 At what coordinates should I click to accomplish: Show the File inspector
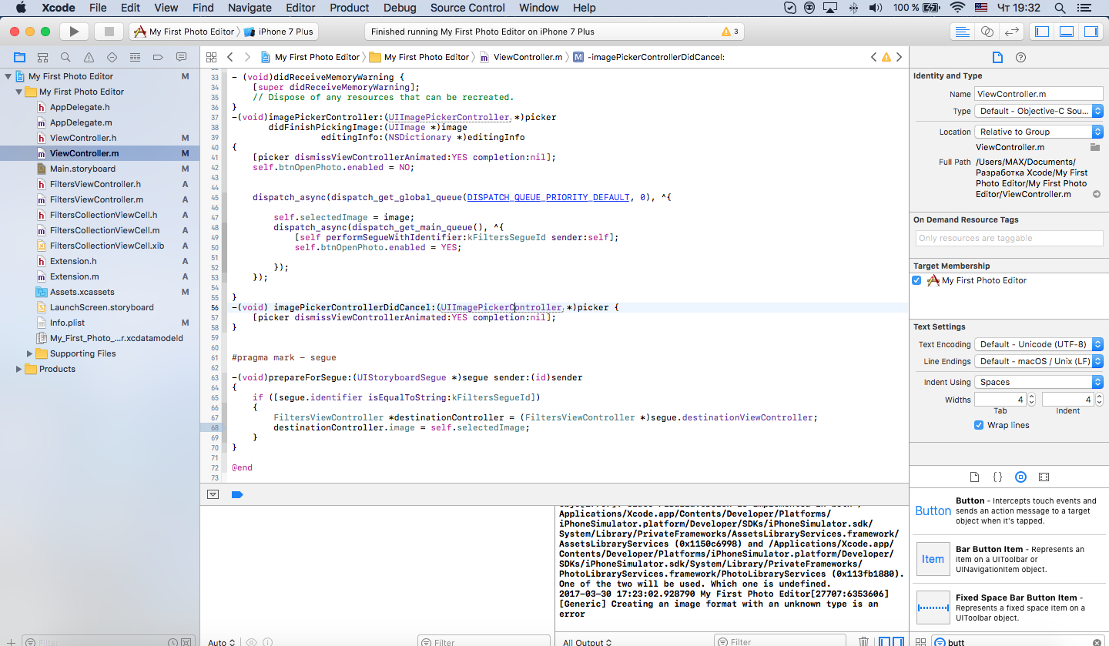pos(997,58)
